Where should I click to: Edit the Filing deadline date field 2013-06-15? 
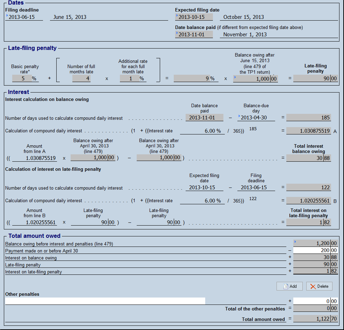[x=24, y=17]
